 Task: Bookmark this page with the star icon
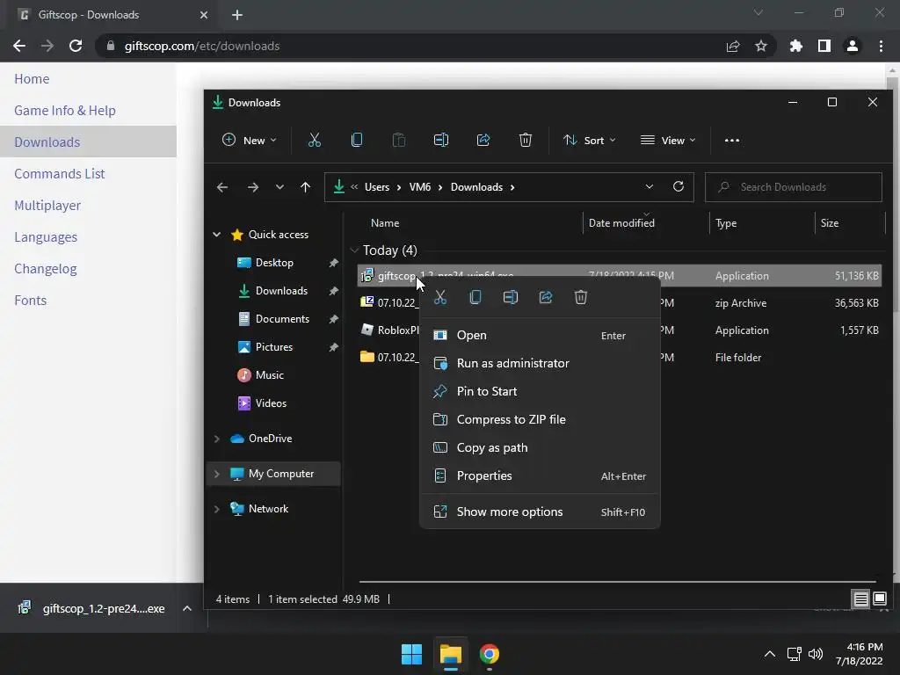point(761,46)
